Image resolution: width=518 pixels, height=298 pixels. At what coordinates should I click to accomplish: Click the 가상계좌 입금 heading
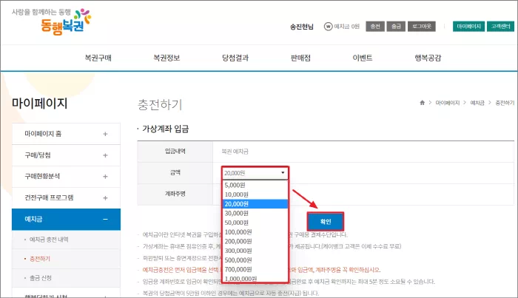click(x=166, y=129)
